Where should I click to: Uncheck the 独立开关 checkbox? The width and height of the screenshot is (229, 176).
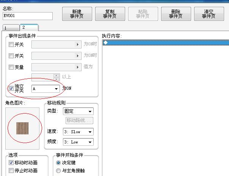click(x=11, y=88)
